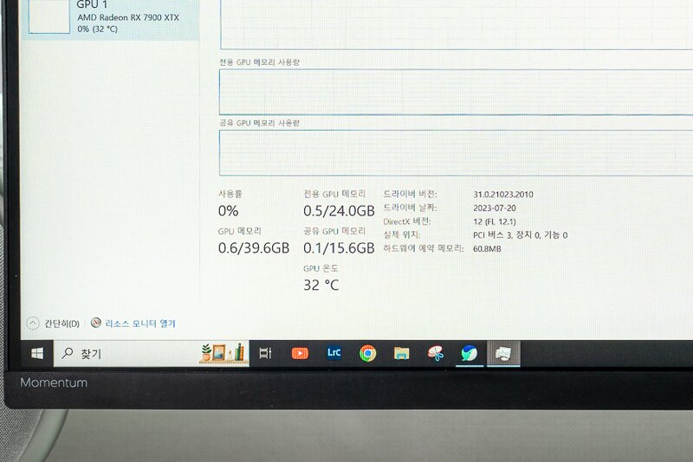Collapse view with 간단히(D) arrow button
Image resolution: width=693 pixels, height=462 pixels.
point(33,324)
